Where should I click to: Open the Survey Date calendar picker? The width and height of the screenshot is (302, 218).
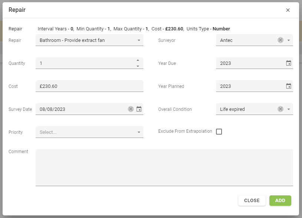coord(139,109)
